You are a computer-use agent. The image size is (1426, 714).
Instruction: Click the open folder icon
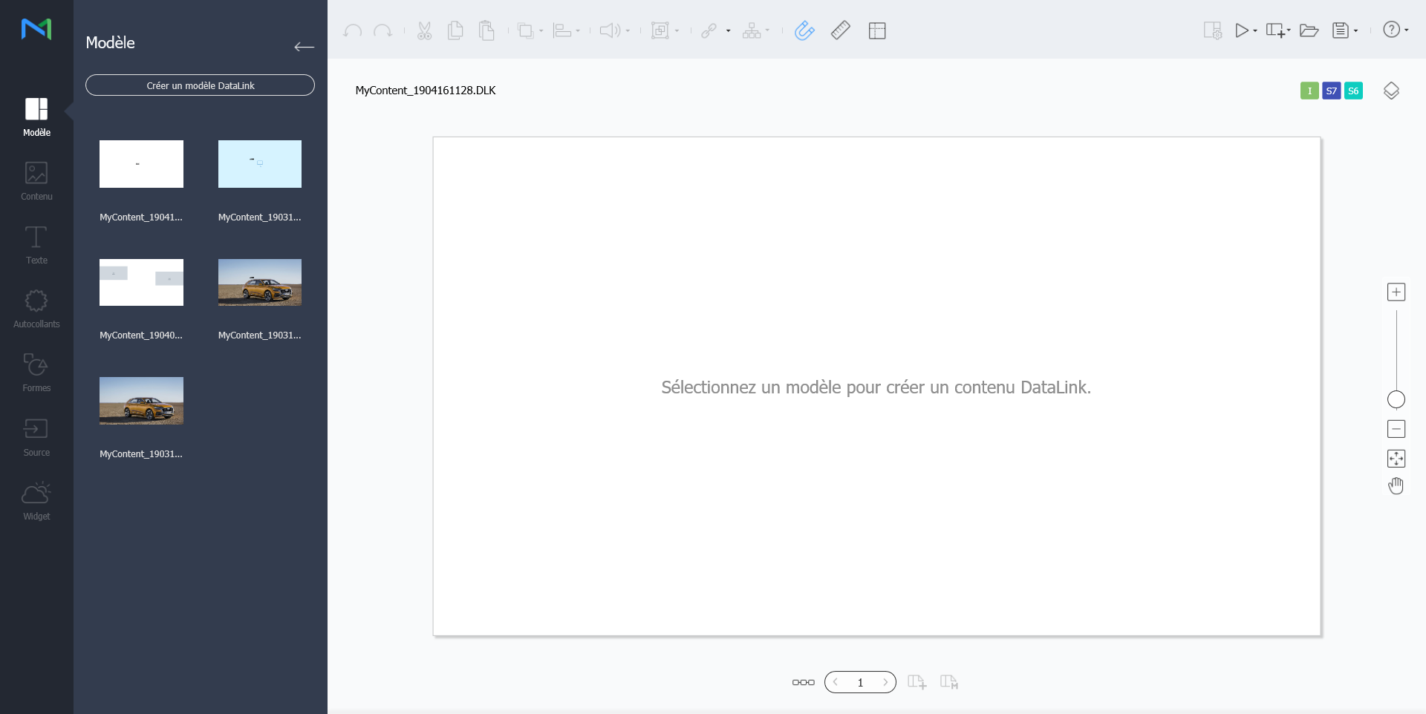pos(1309,30)
